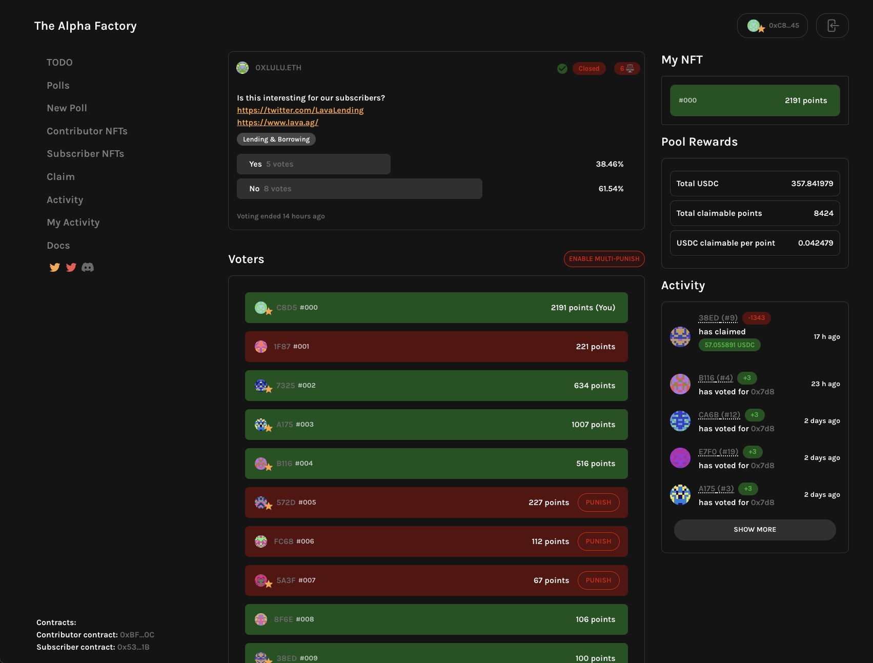
Task: Open the Discord icon link
Action: (88, 267)
